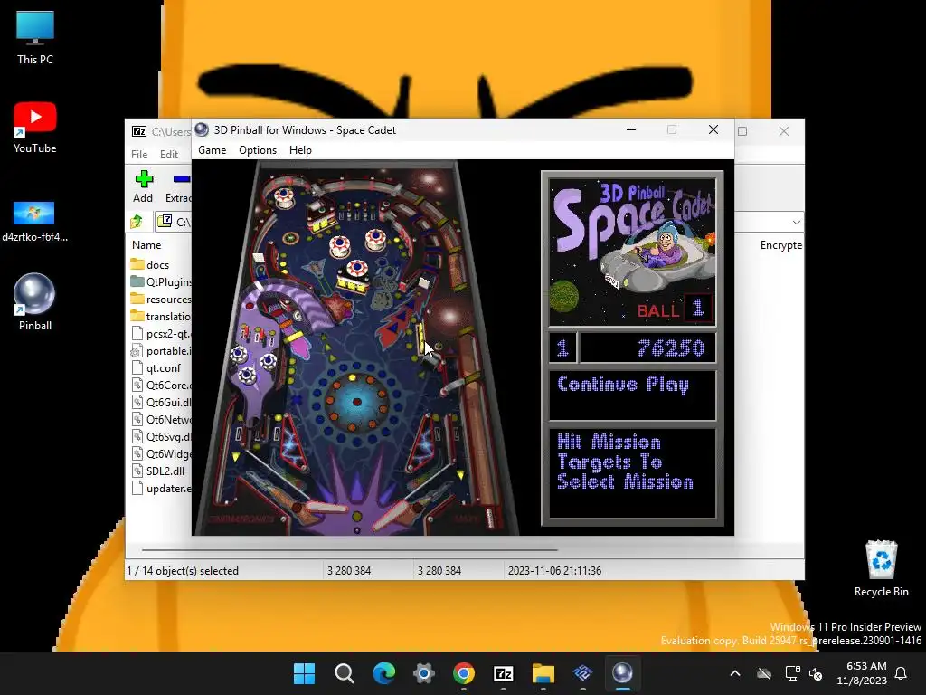The image size is (926, 695).
Task: Maximize the 7-Zip window behind Pinball
Action: (x=742, y=131)
